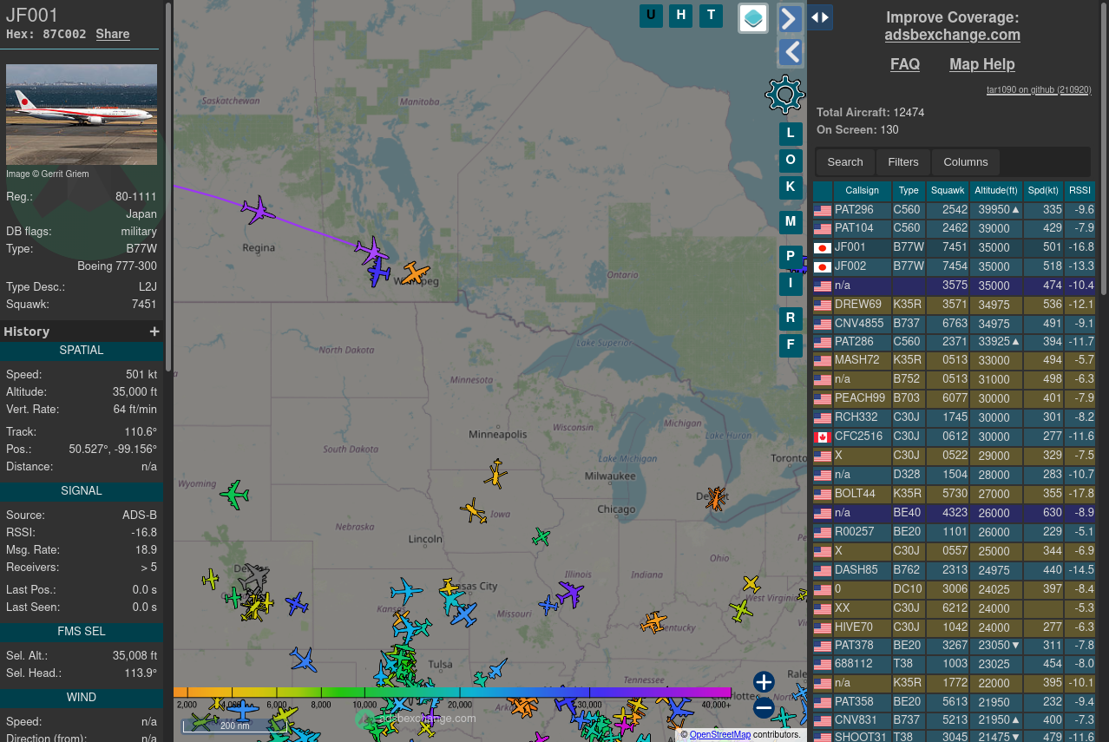Select the PAT296 row in table
This screenshot has width=1109, height=742.
pyautogui.click(x=955, y=210)
